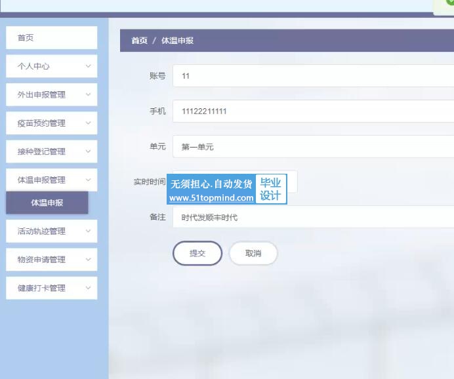
Task: Click into the 手机 input field
Action: 314,111
